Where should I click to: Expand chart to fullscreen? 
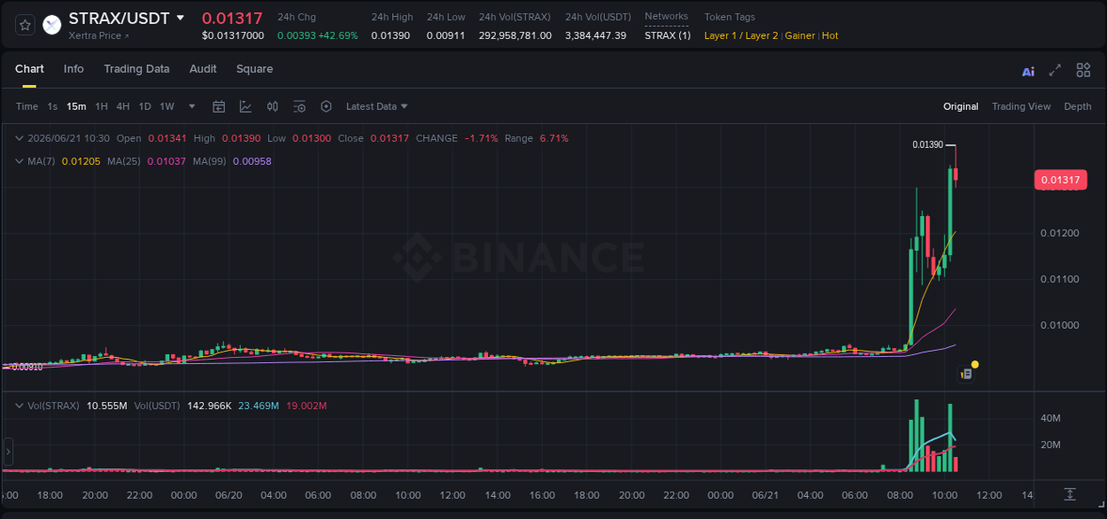tap(1055, 70)
